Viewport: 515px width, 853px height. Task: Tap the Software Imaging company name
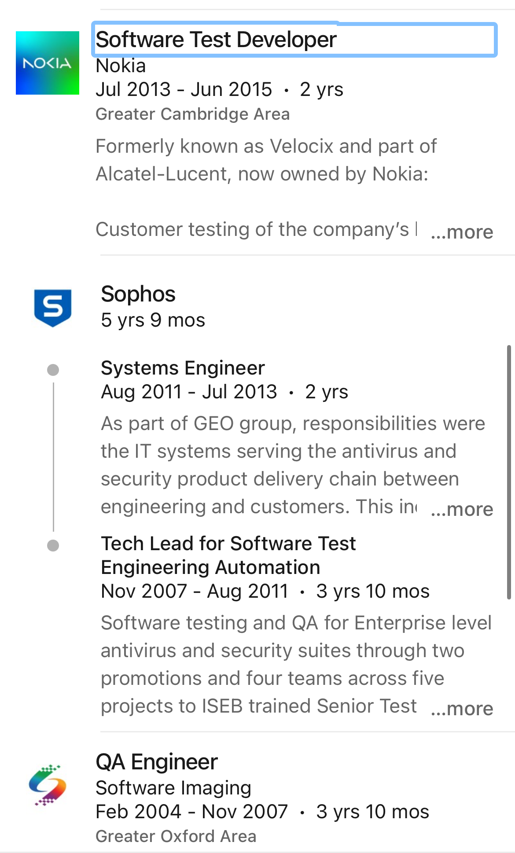(x=173, y=788)
